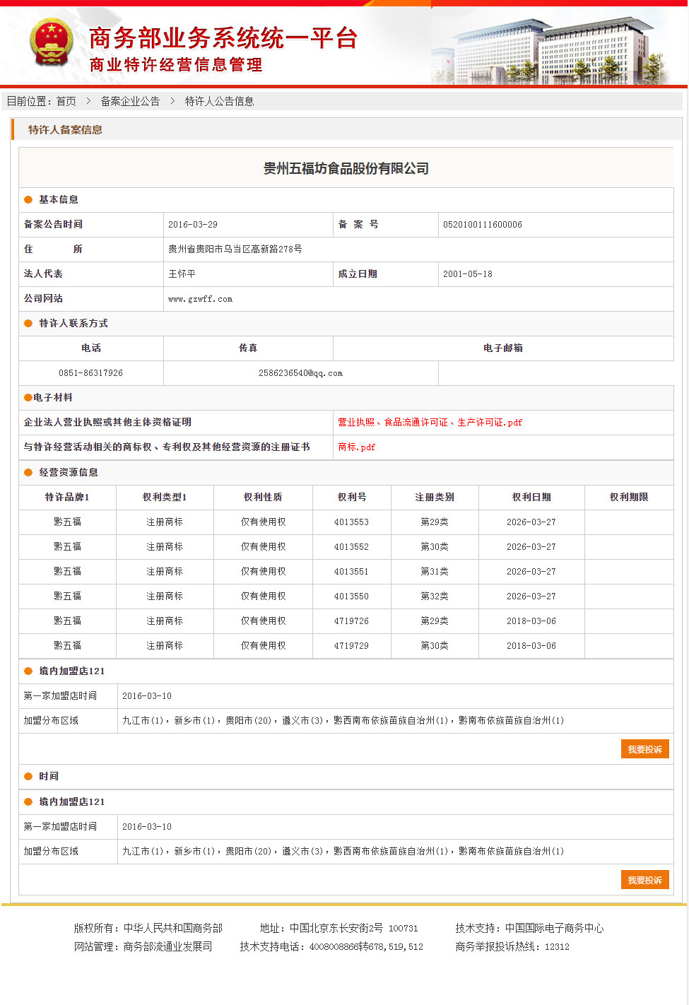Click the orange bullet beside 电子材料

pyautogui.click(x=28, y=398)
